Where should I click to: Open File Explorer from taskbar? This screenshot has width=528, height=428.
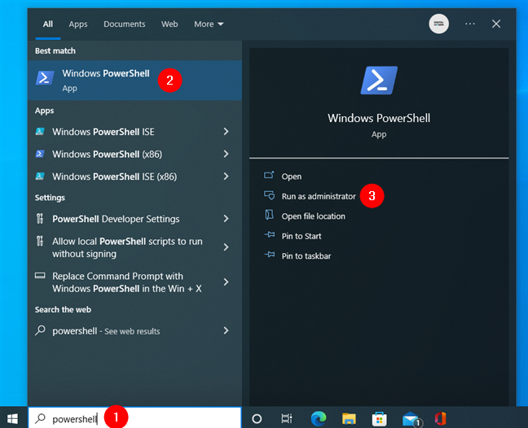point(349,419)
